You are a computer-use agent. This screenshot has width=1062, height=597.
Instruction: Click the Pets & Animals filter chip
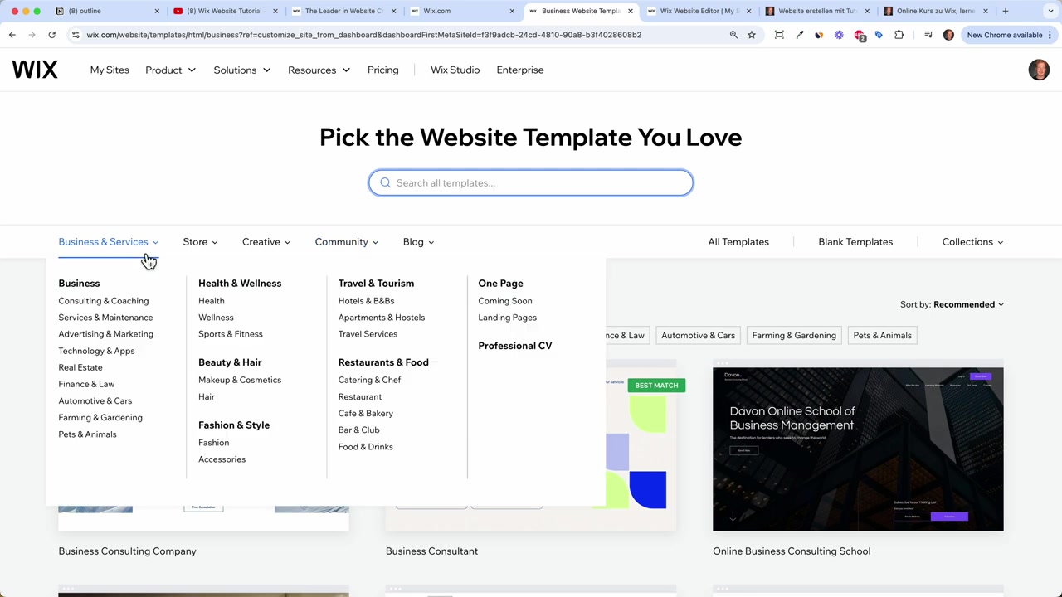(x=883, y=336)
